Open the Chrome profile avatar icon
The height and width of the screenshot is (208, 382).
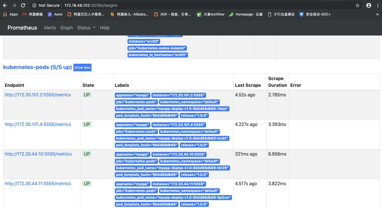click(369, 5)
